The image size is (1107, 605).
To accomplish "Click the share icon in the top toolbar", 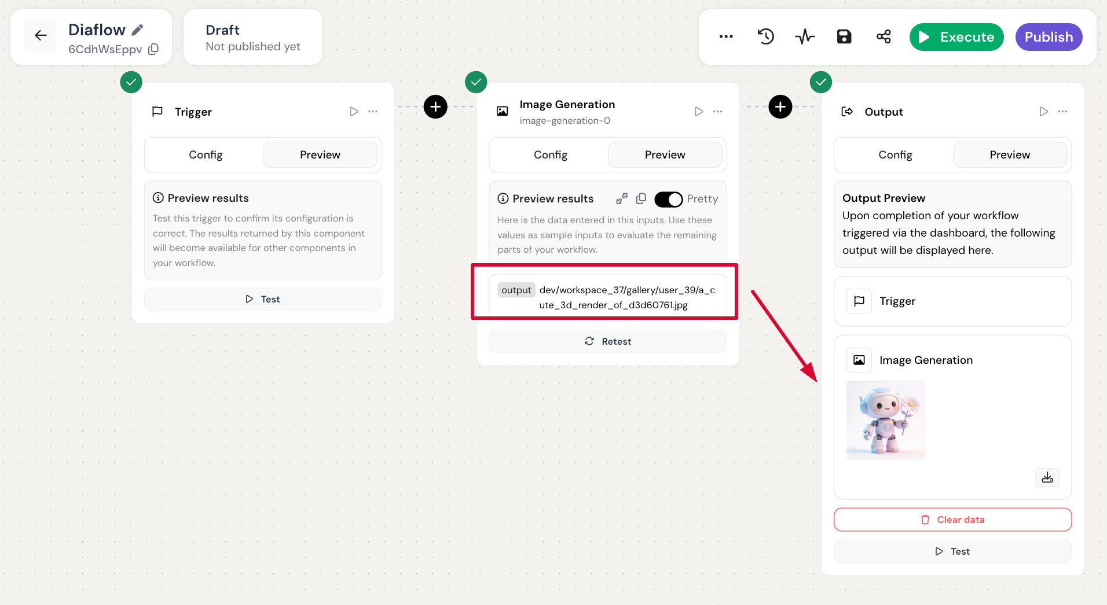I will pyautogui.click(x=884, y=37).
